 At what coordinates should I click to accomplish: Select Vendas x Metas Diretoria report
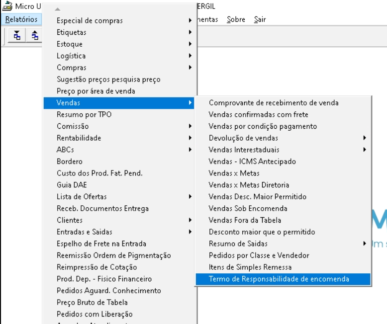(249, 185)
